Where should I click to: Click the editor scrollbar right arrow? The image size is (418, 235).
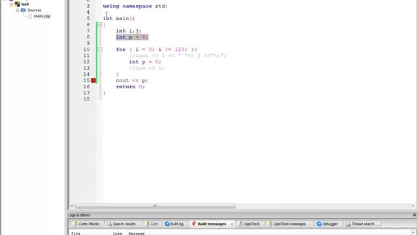[413, 206]
